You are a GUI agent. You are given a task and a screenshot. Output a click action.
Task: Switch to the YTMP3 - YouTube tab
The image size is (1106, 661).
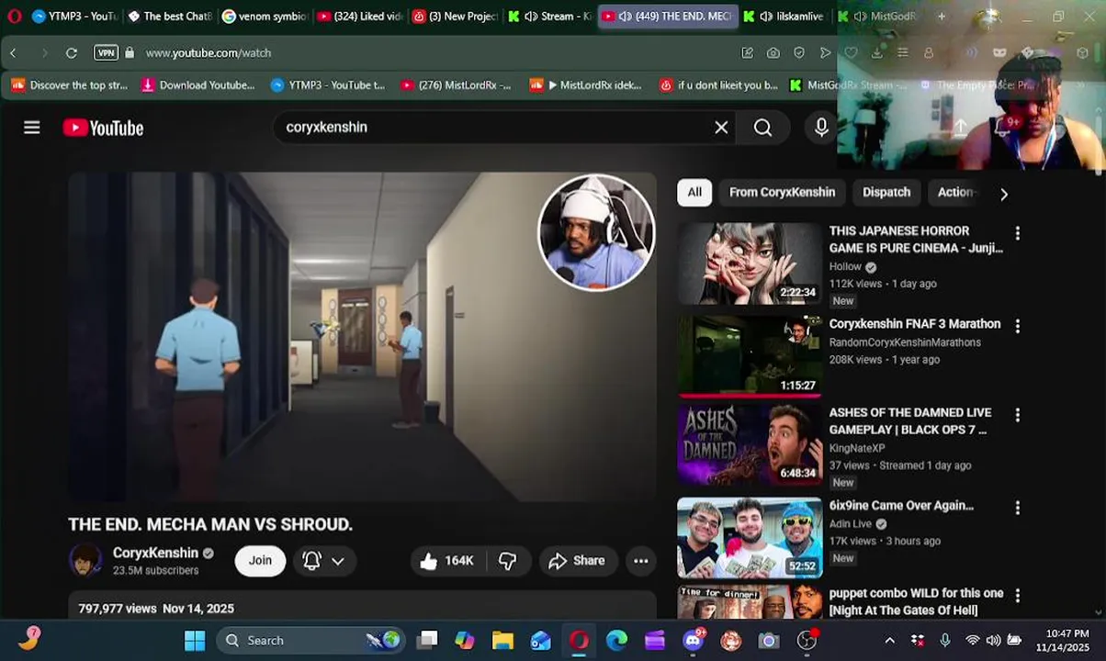73,17
